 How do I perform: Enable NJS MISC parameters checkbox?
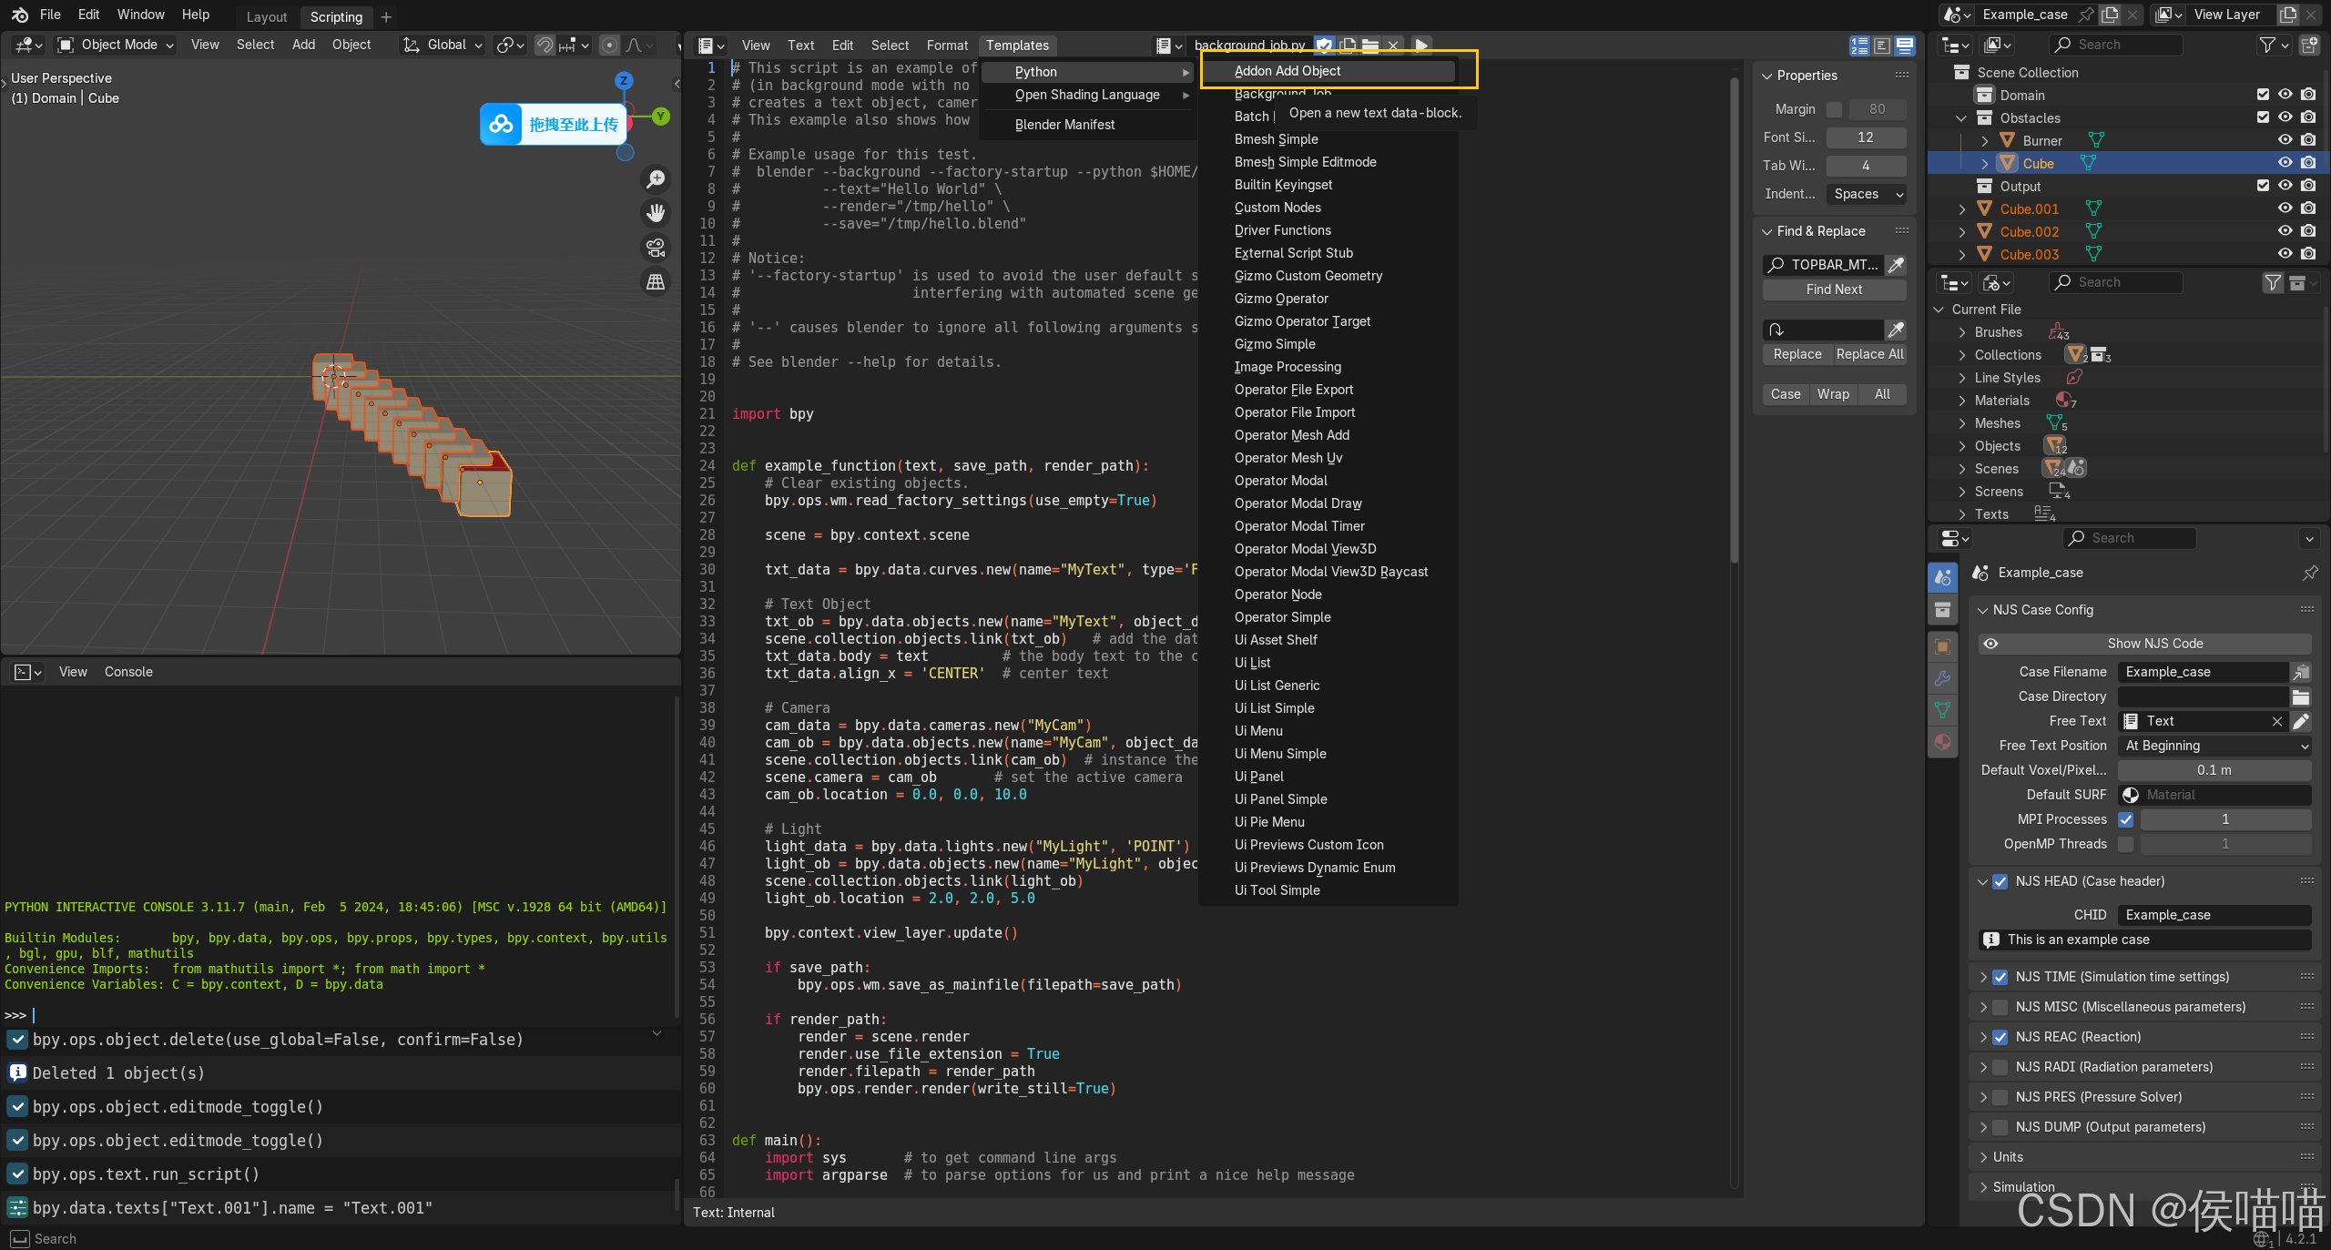point(2000,1007)
